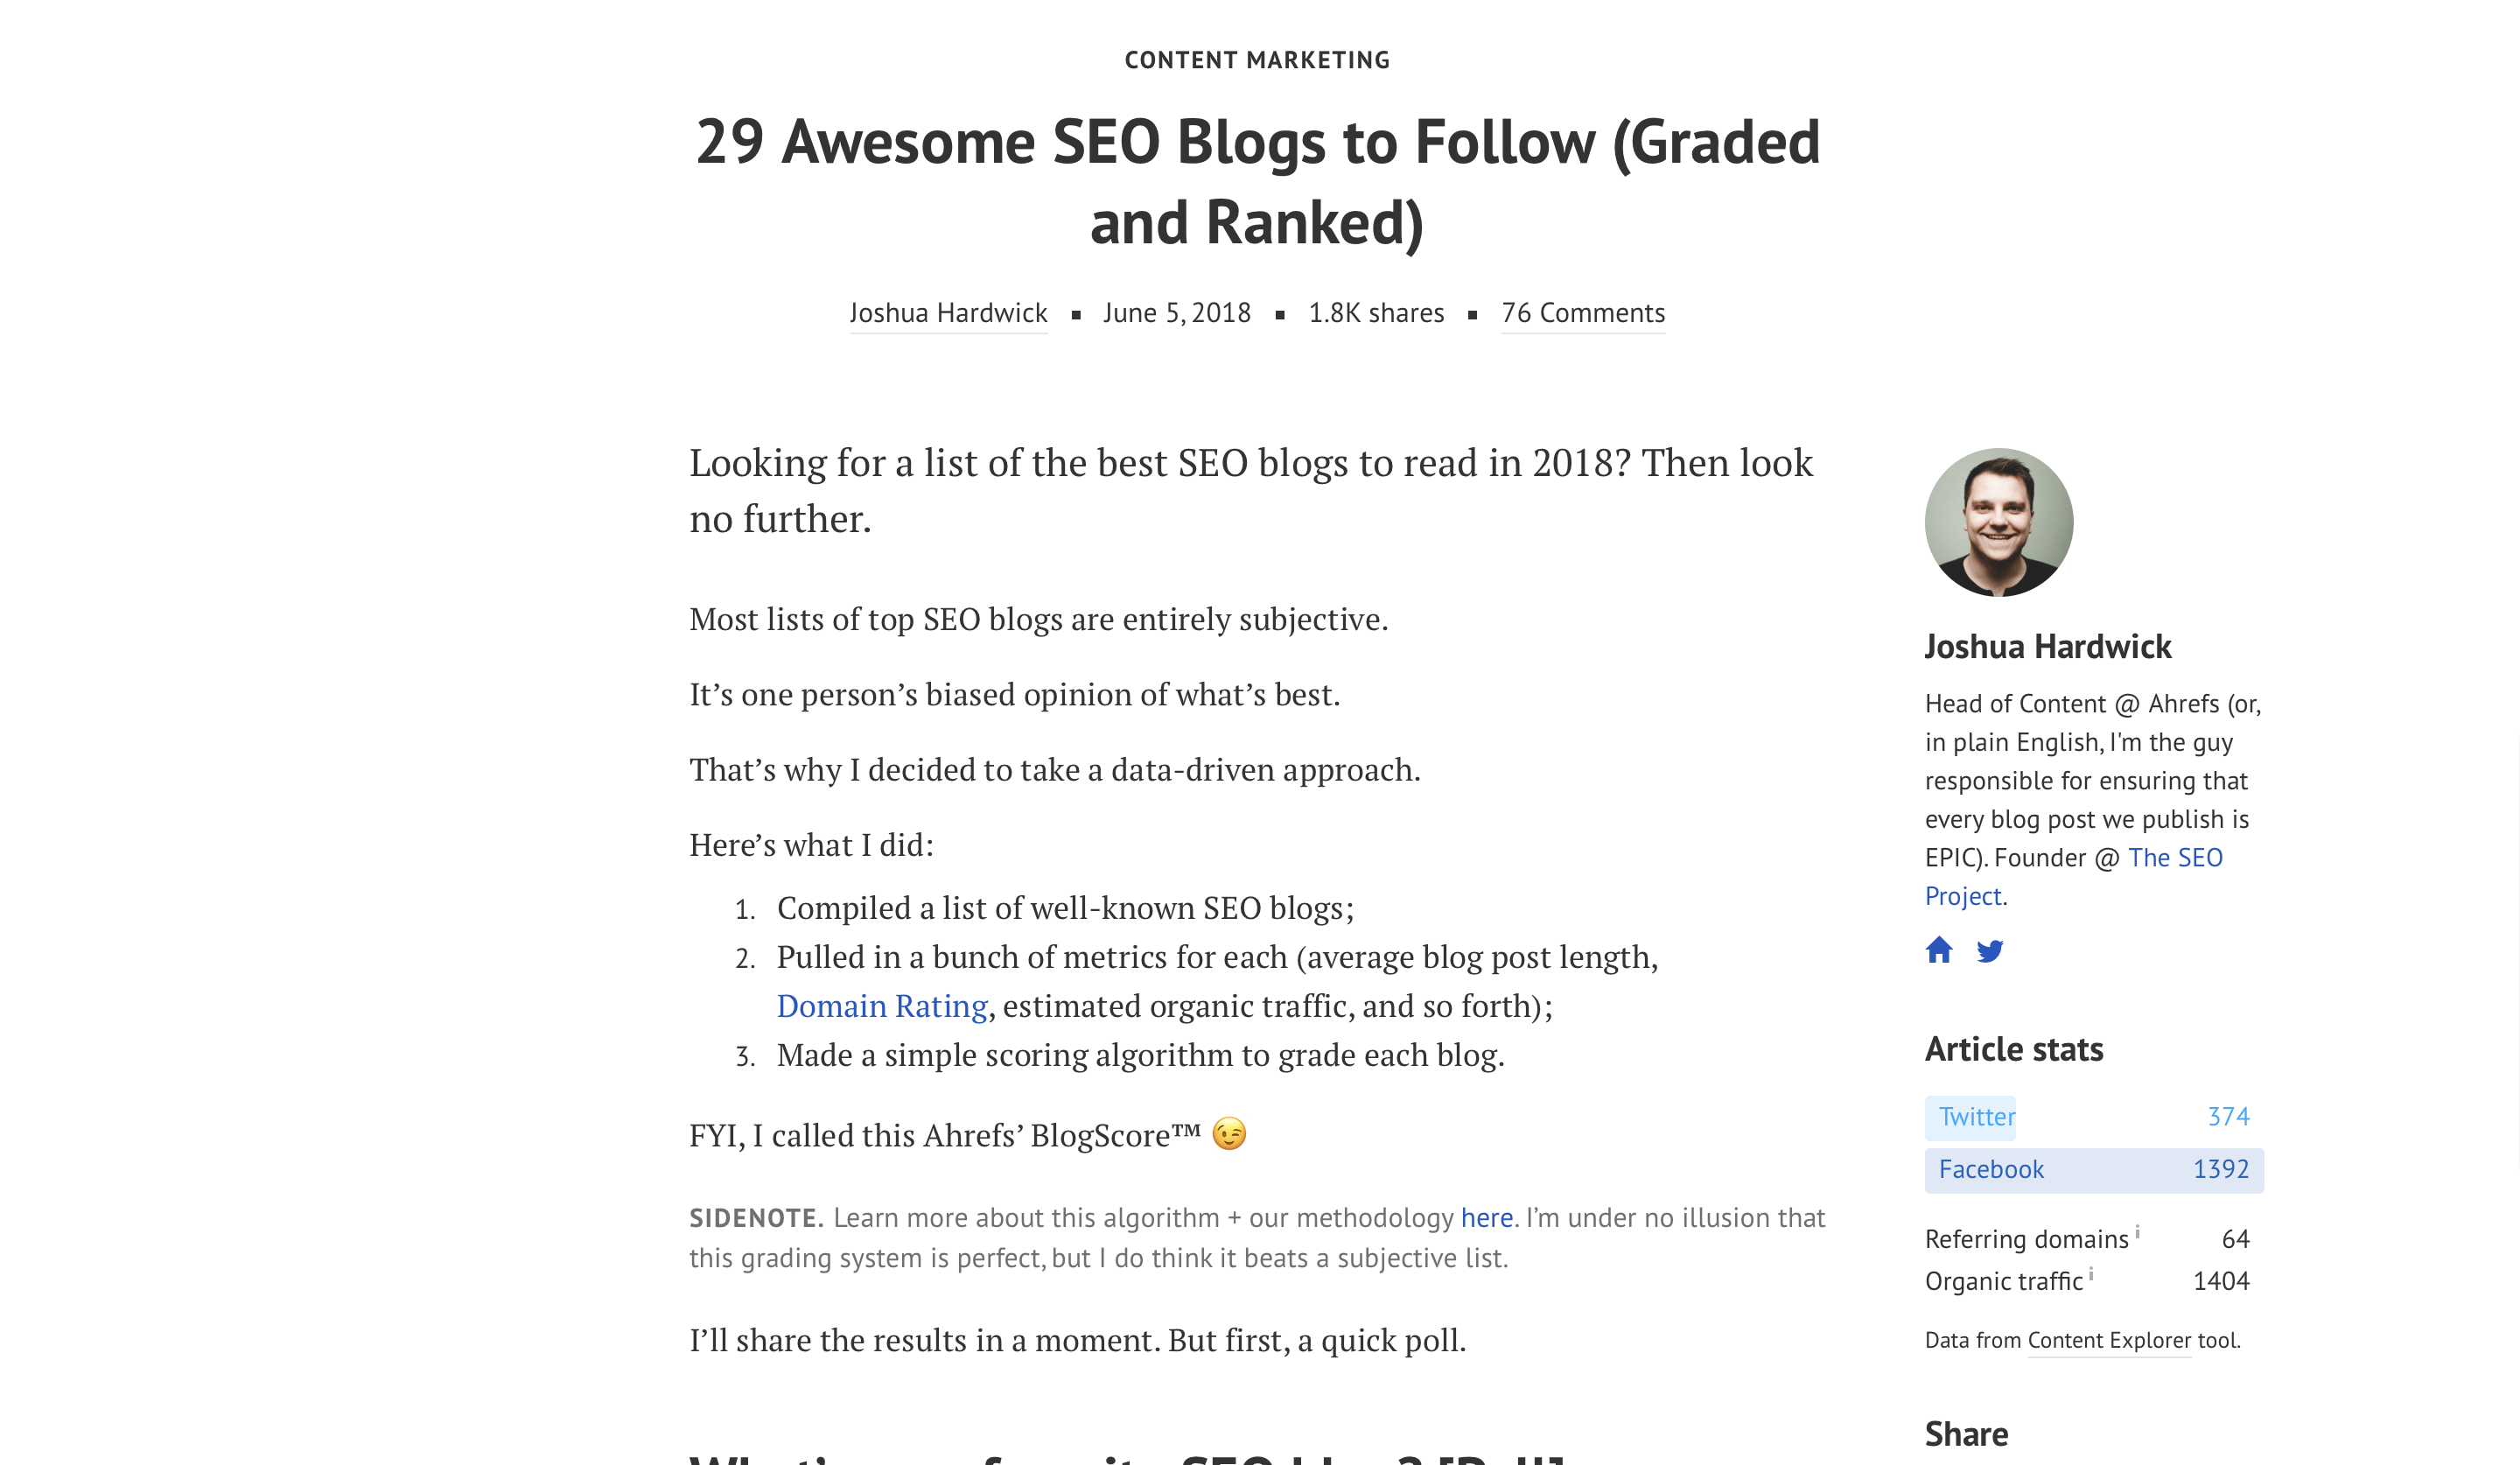Viewport: 2520px width, 1465px height.
Task: Click the Organic traffic info icon
Action: tap(2091, 1273)
